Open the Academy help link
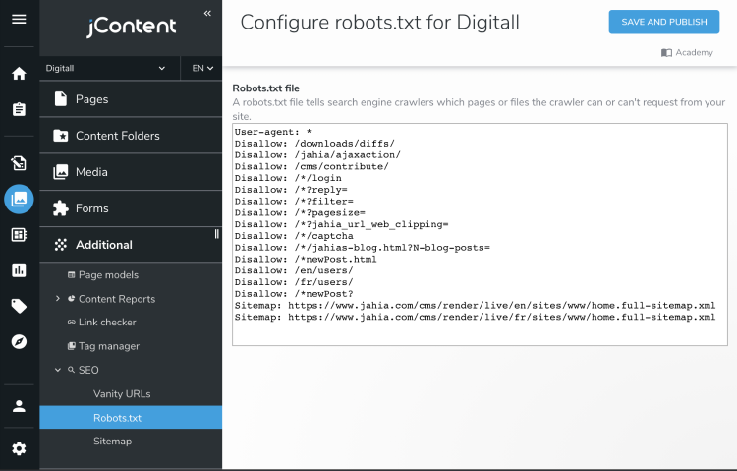 (687, 53)
